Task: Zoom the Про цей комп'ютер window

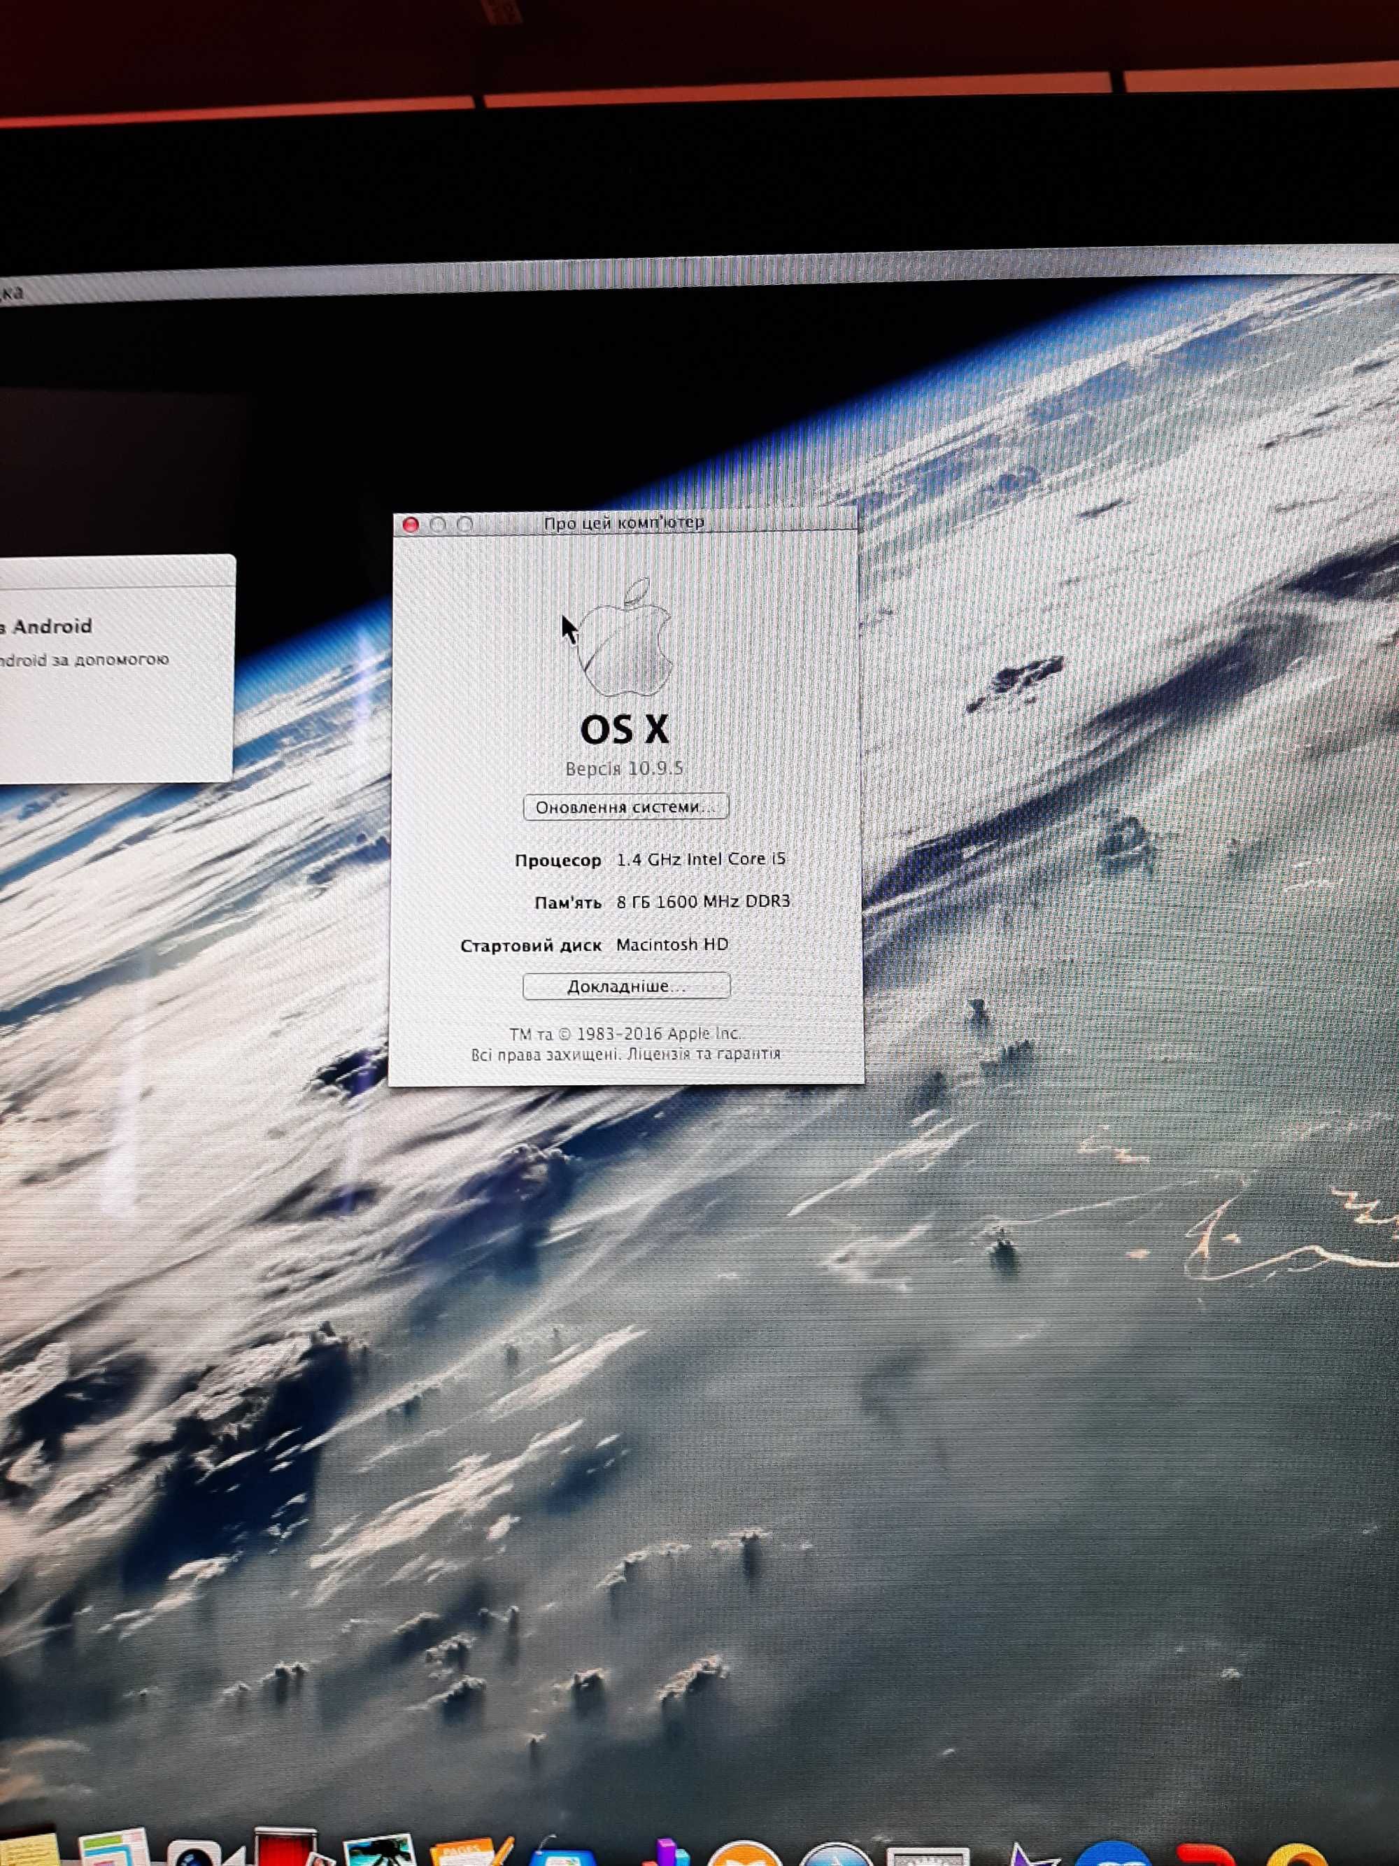Action: click(x=464, y=524)
